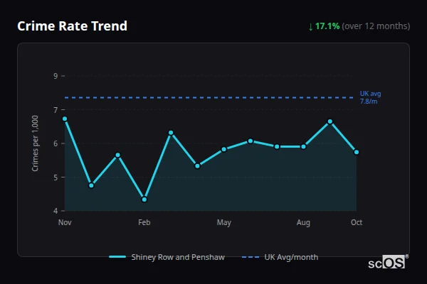Click the '6' y-axis tick label

click(x=56, y=143)
